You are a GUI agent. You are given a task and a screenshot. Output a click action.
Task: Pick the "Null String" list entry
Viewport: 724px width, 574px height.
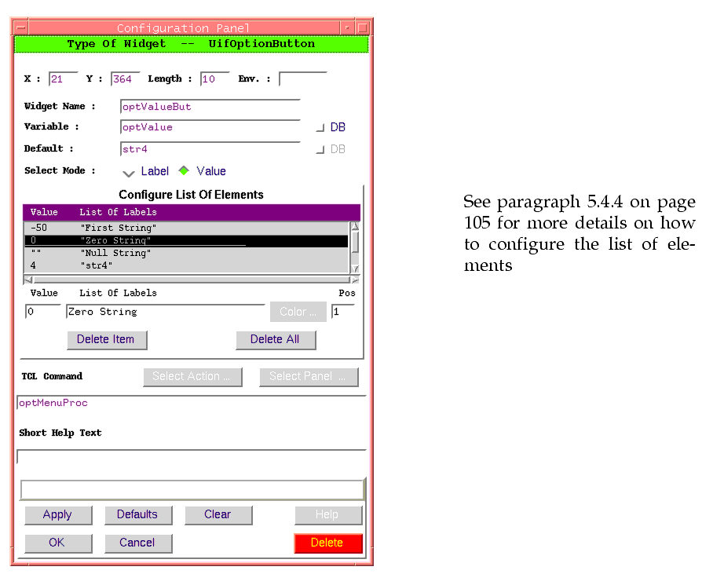pyautogui.click(x=118, y=253)
